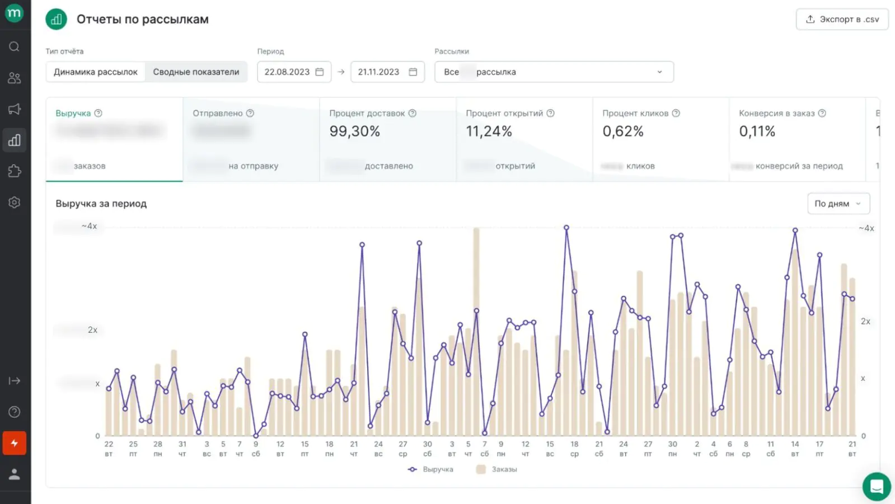895x504 pixels.
Task: Switch report type to Динамика рассылок
Action: coord(96,72)
